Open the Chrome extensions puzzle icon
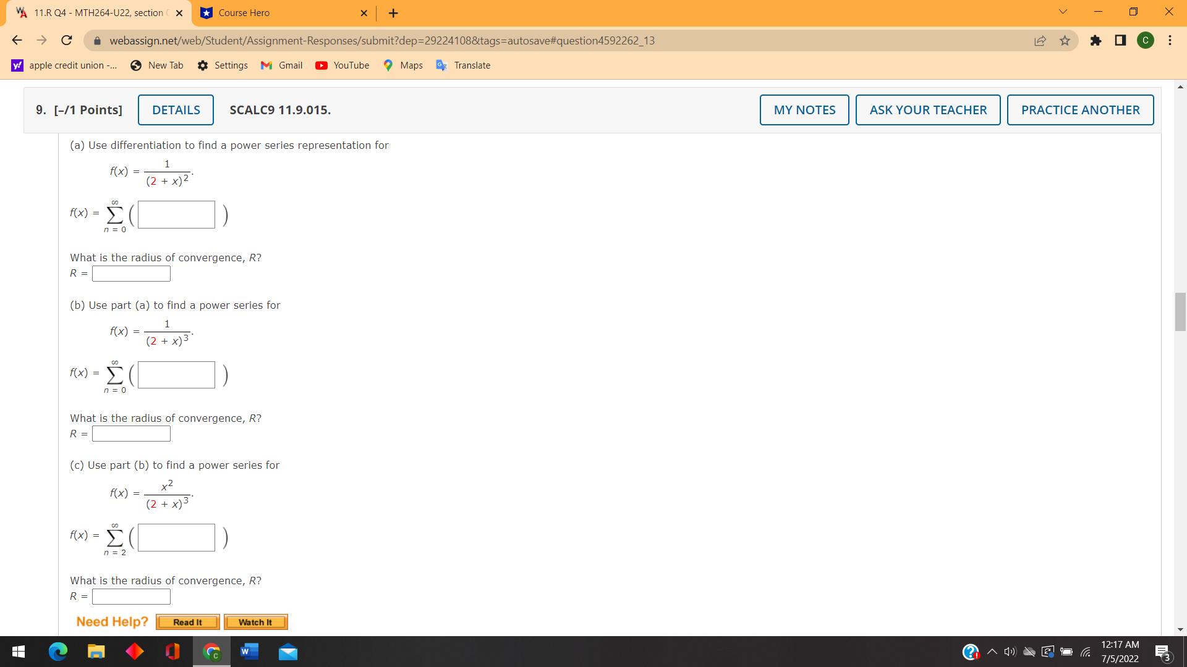1187x667 pixels. [1097, 40]
